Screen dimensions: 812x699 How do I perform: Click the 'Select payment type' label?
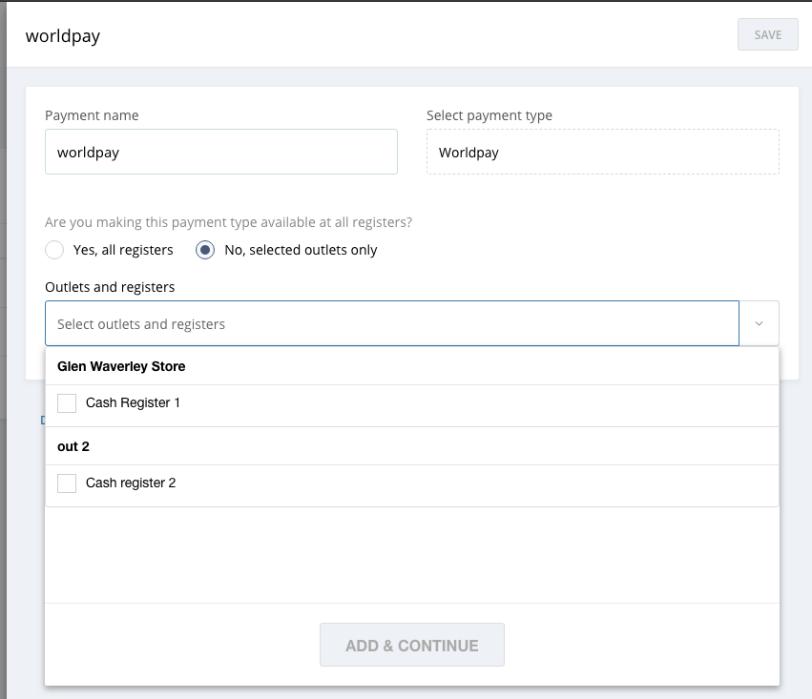pyautogui.click(x=489, y=115)
